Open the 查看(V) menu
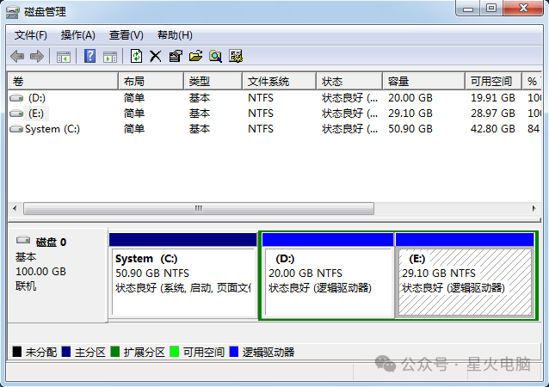Viewport: 549px width, 387px height. click(126, 35)
